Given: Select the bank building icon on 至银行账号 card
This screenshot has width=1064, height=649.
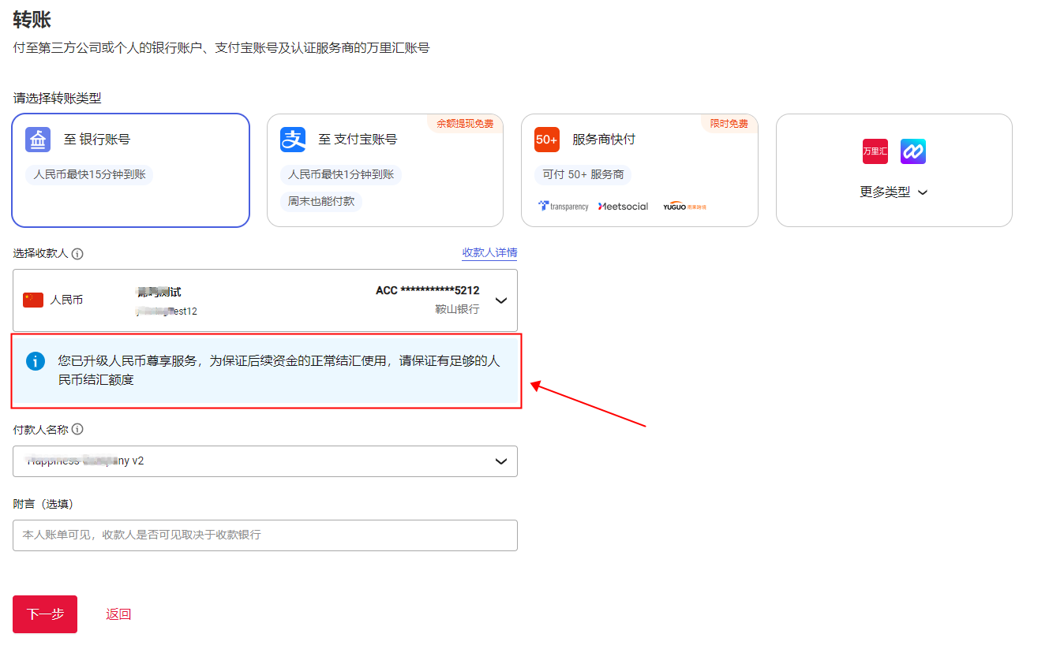Looking at the screenshot, I should coord(46,139).
